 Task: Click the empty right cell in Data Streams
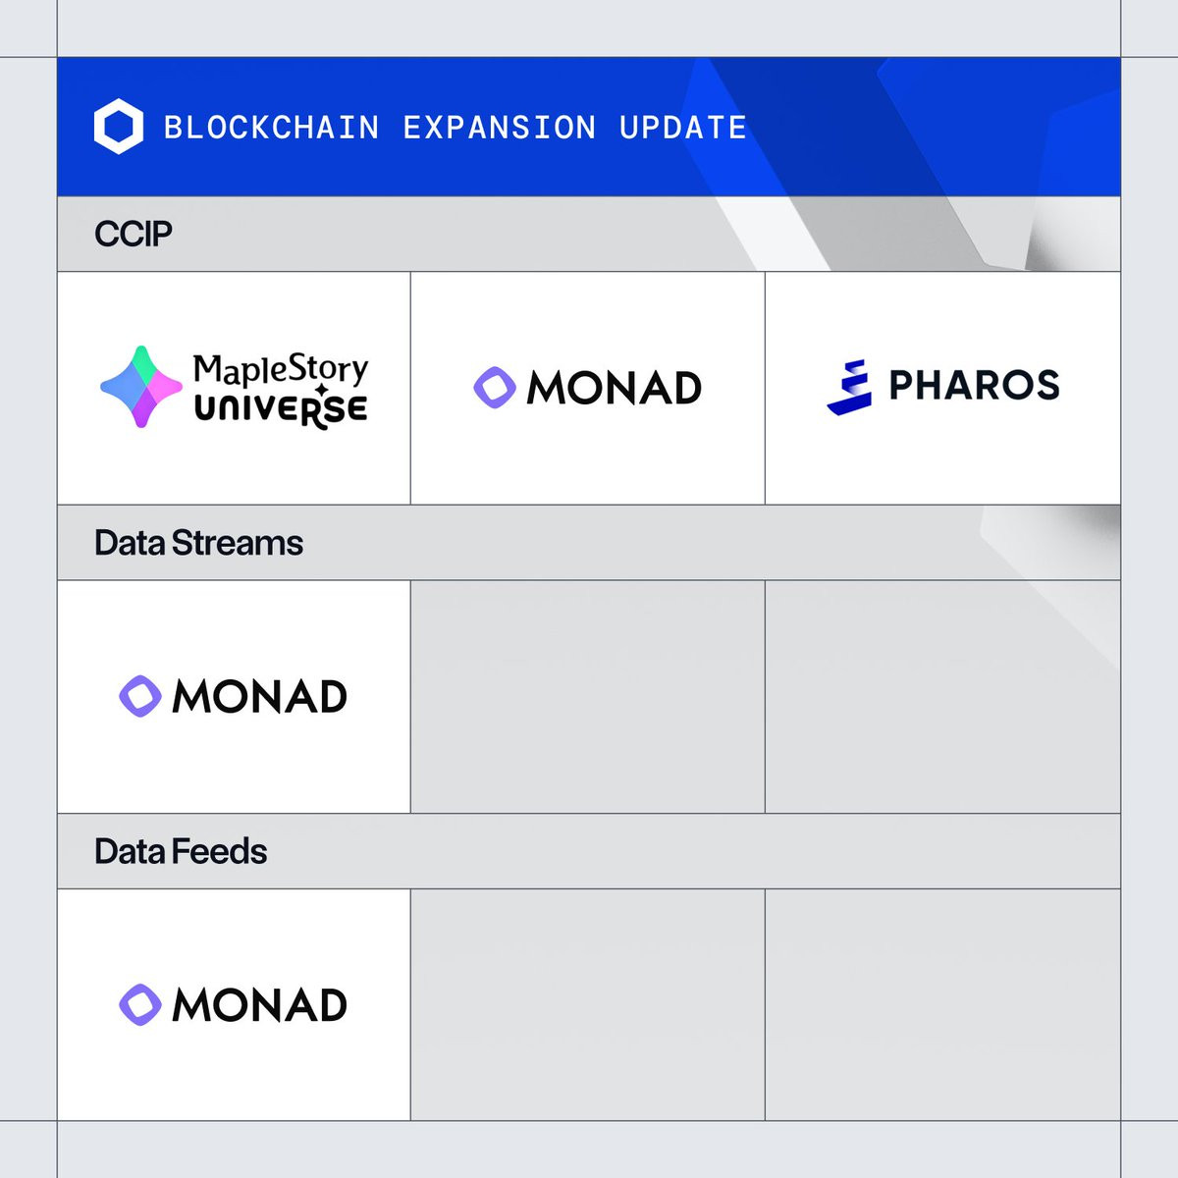click(x=942, y=697)
